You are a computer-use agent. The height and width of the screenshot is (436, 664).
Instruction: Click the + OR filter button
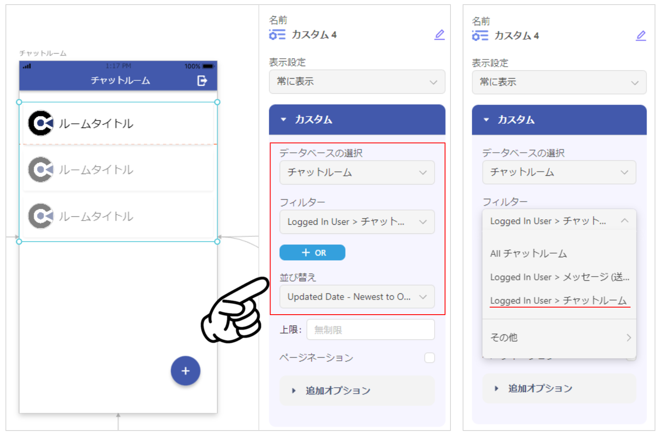(312, 253)
